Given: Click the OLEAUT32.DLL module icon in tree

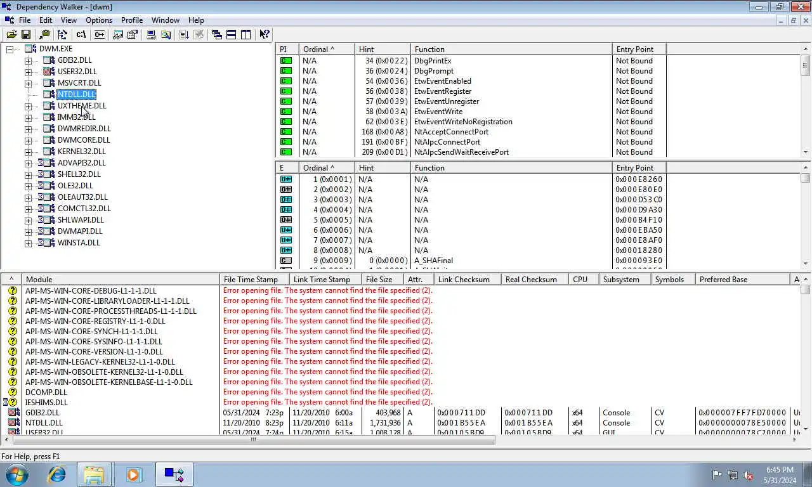Looking at the screenshot, I should point(46,197).
